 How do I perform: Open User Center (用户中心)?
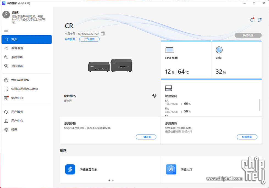[27, 121]
